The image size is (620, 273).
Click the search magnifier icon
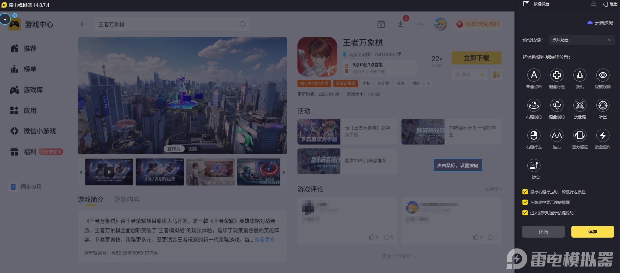point(242,24)
